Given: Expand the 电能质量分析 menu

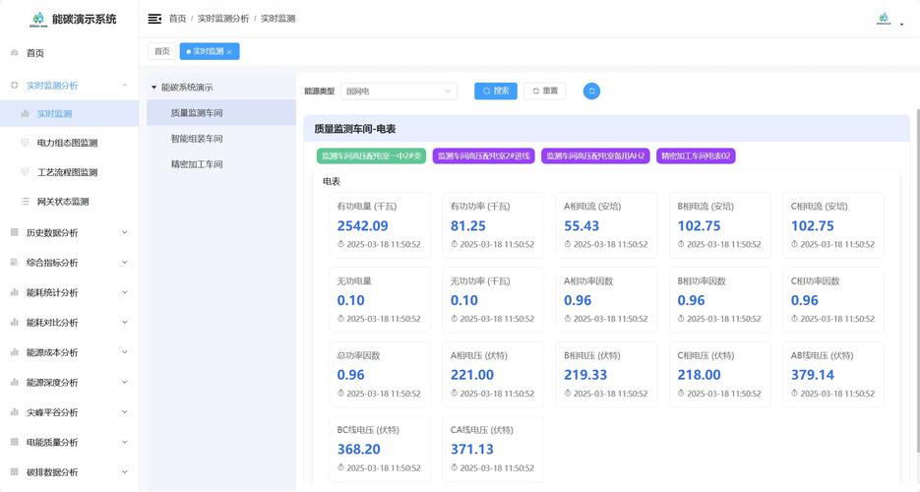Looking at the screenshot, I should tap(69, 442).
